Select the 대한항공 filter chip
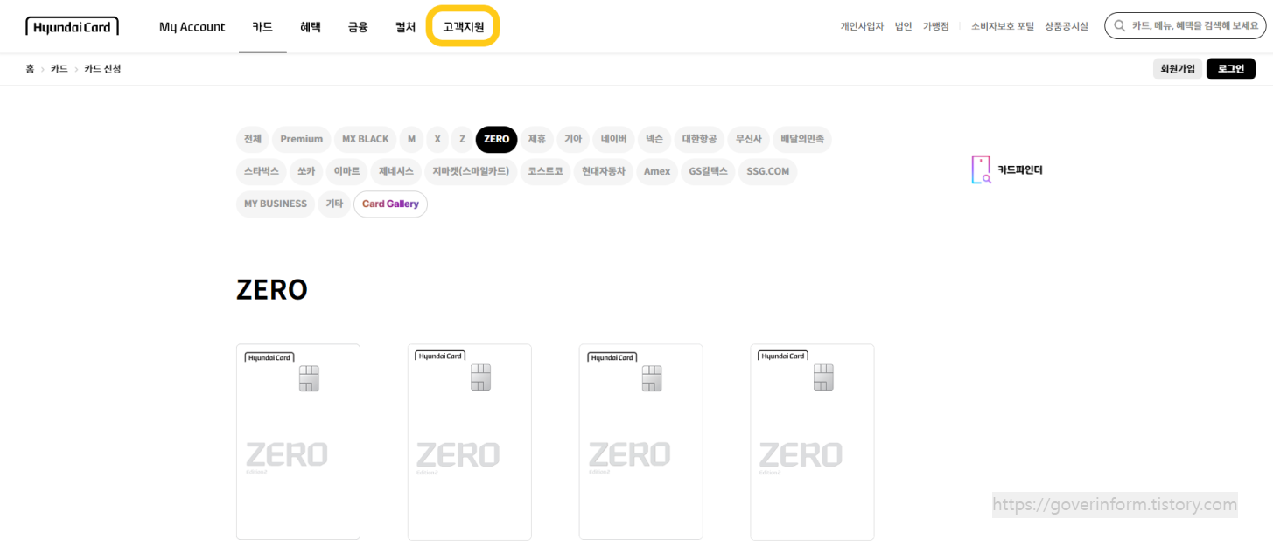Image resolution: width=1273 pixels, height=553 pixels. tap(699, 139)
